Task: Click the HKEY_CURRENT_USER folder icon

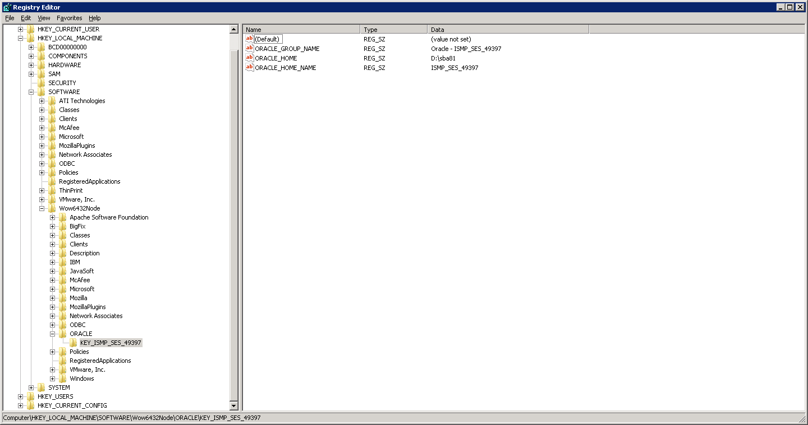Action: coord(31,29)
